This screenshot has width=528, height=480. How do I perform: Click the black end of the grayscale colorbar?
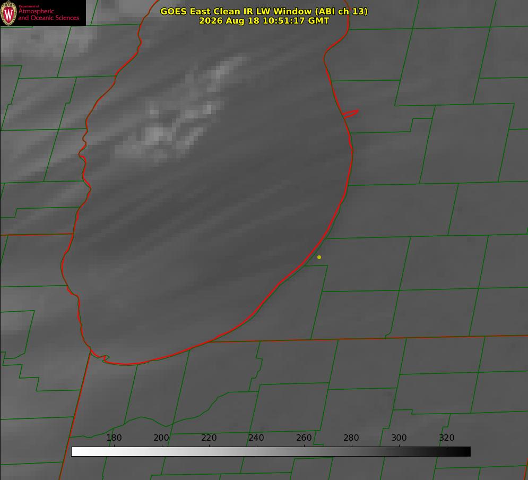tap(466, 452)
